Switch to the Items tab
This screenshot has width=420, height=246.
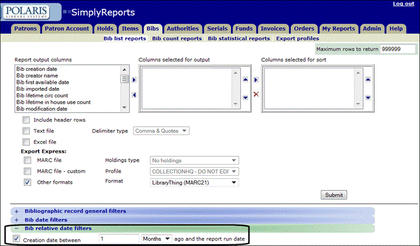pos(130,28)
